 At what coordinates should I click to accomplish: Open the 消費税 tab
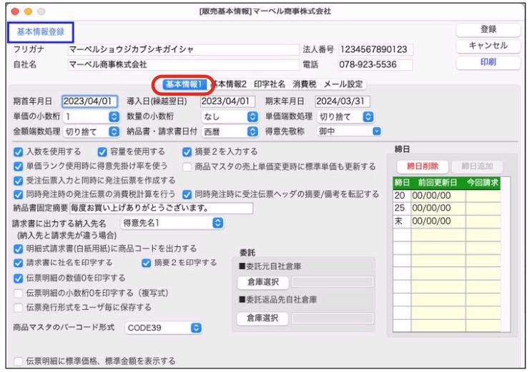(304, 84)
